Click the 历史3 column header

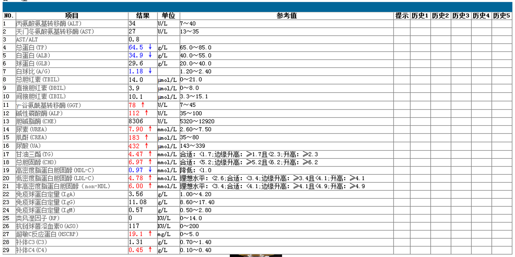click(x=461, y=16)
